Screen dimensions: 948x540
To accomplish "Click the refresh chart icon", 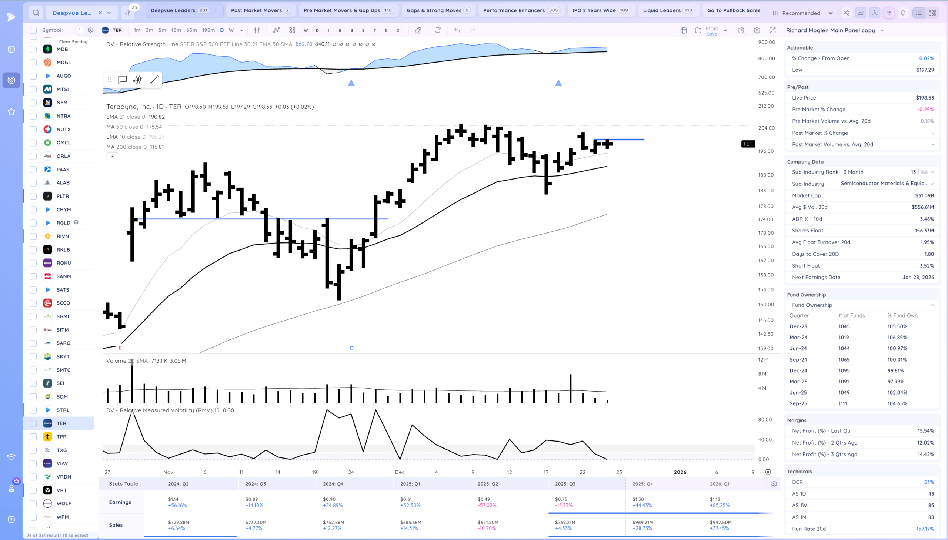I will point(437,30).
